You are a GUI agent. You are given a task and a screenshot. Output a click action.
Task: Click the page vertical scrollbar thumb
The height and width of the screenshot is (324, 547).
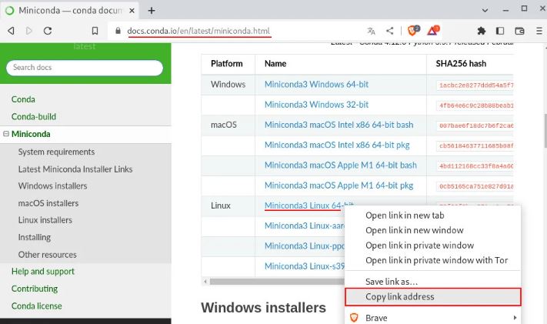point(545,131)
